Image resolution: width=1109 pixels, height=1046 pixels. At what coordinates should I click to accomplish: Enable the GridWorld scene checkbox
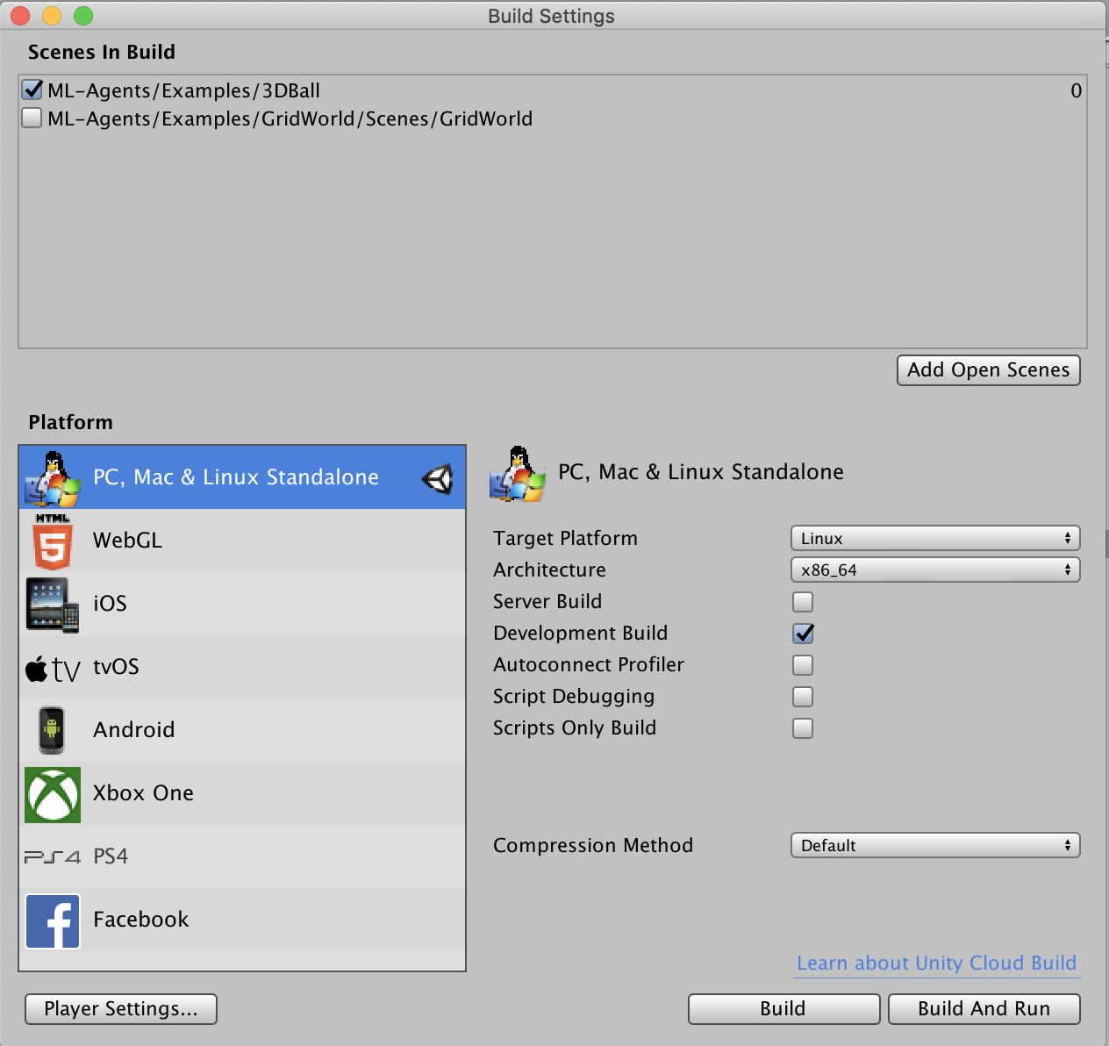coord(32,118)
